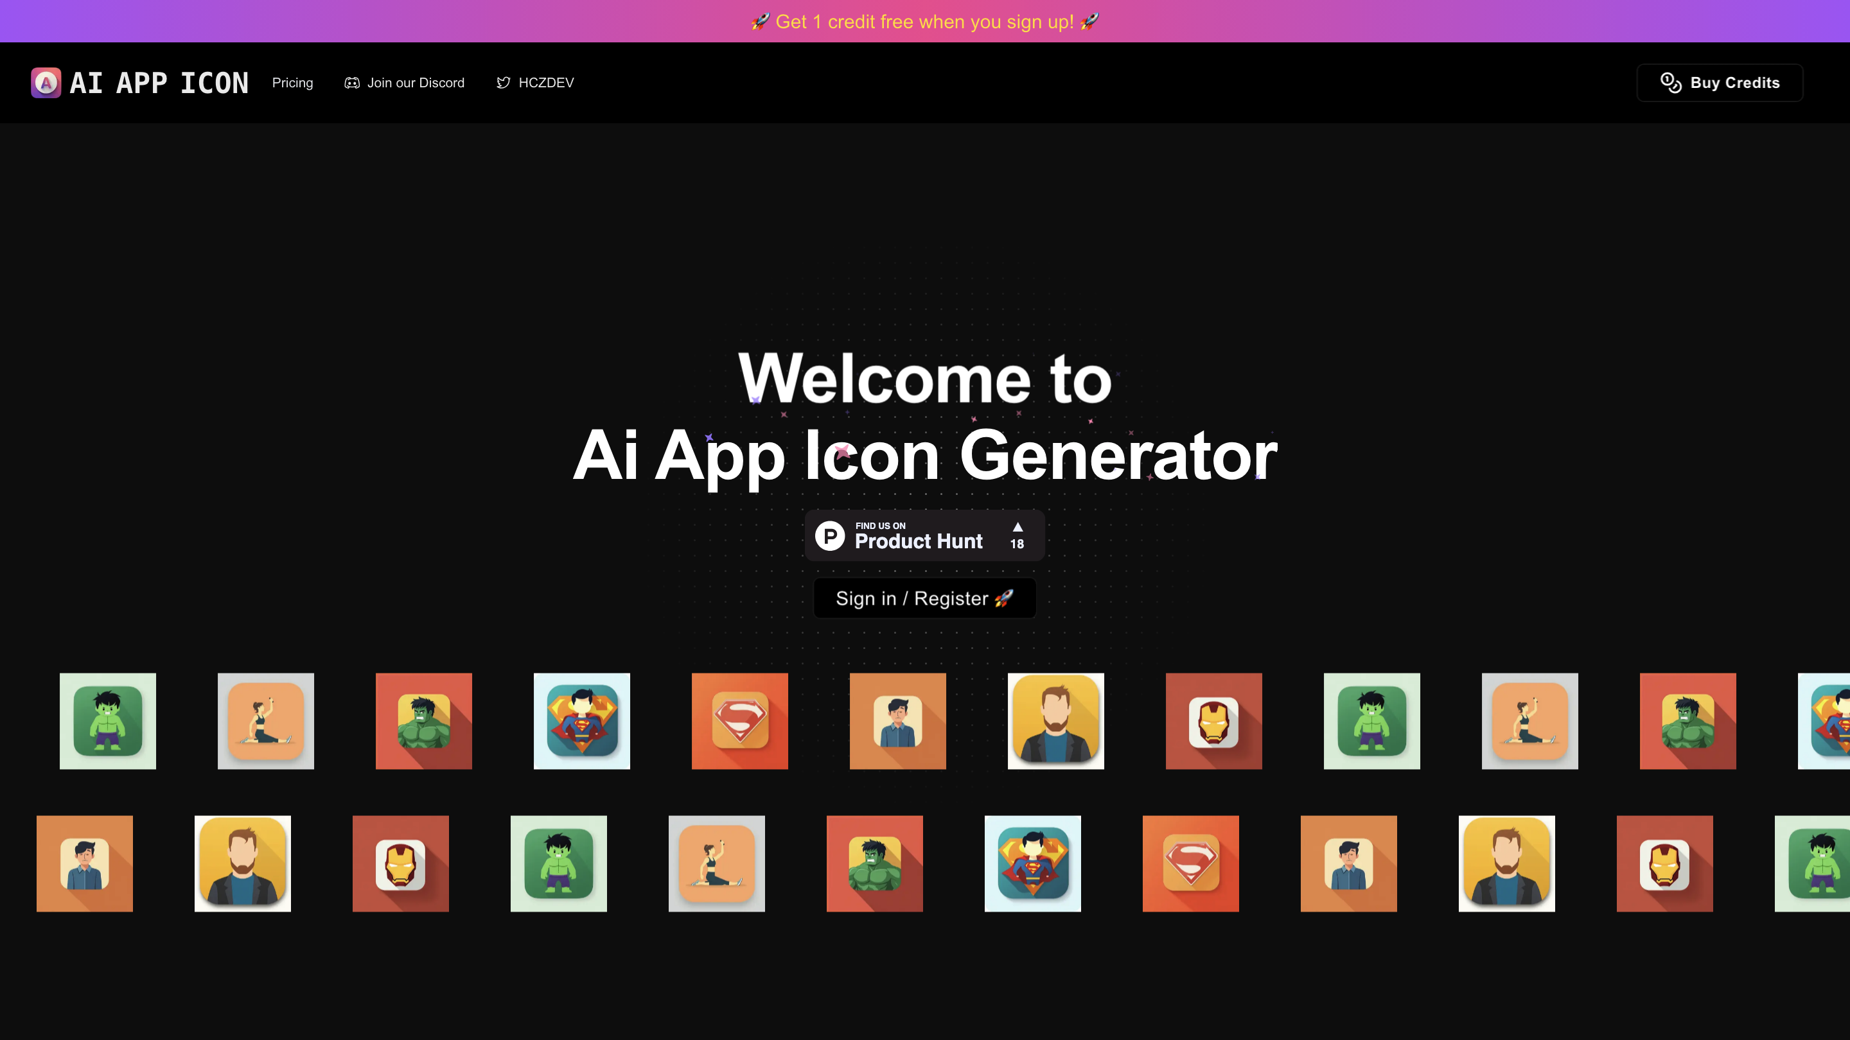Click the Twitter bird icon beside HCZDEV
Screen dimensions: 1850x1040
(503, 83)
